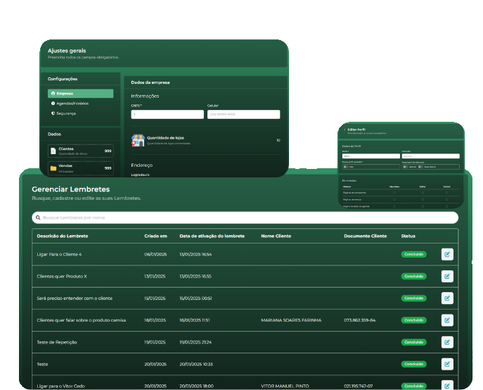
Task: Edit the 'Ligar Para o Cliente 4' reminder
Action: pos(447,254)
